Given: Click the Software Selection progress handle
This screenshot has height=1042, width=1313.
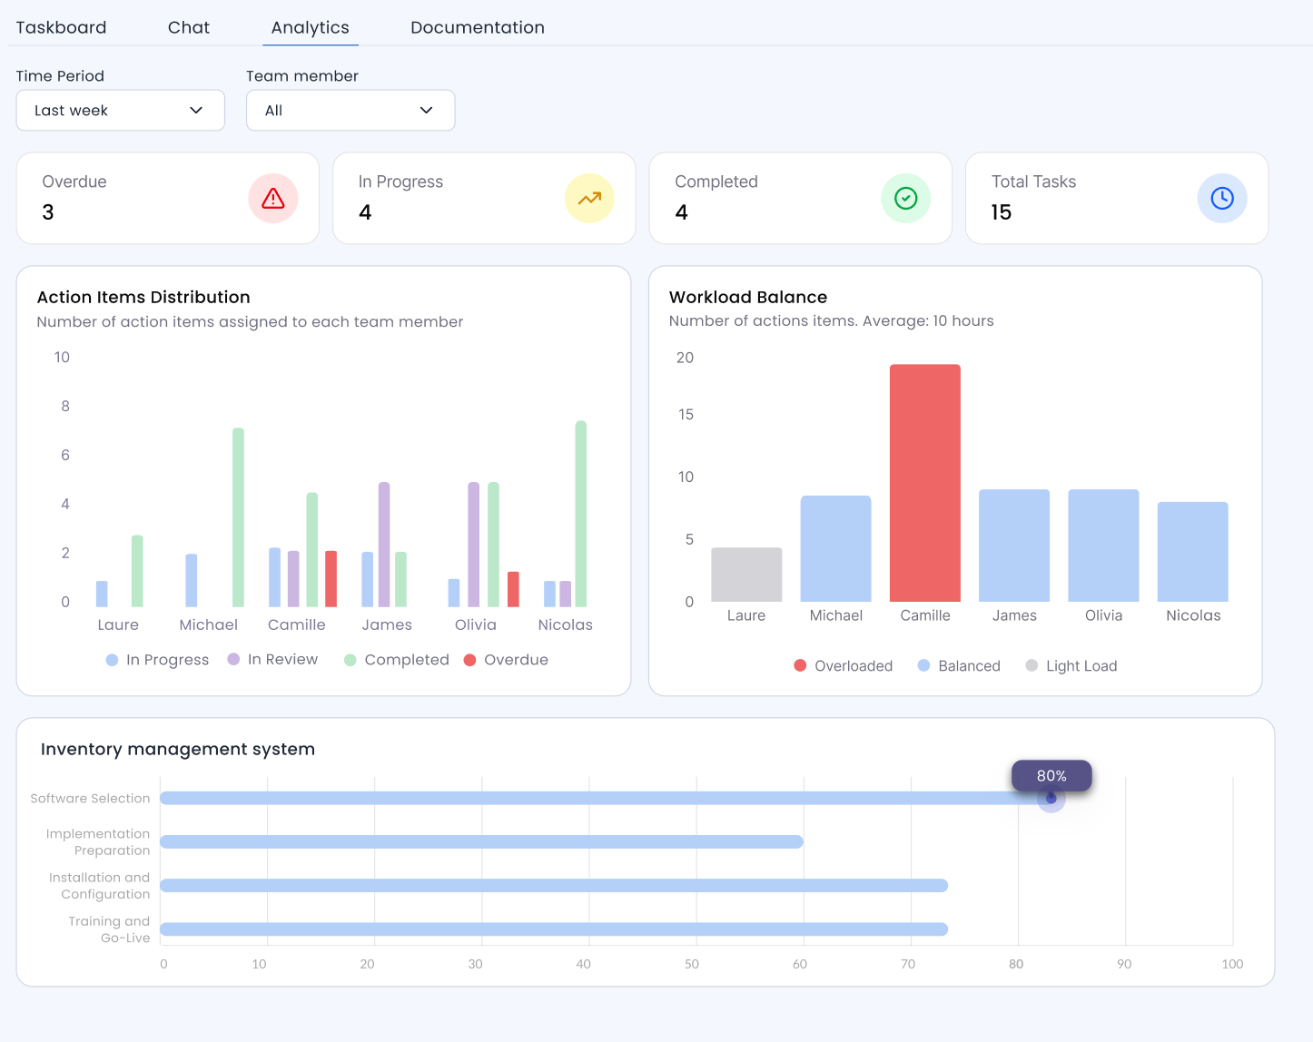Looking at the screenshot, I should [x=1051, y=799].
